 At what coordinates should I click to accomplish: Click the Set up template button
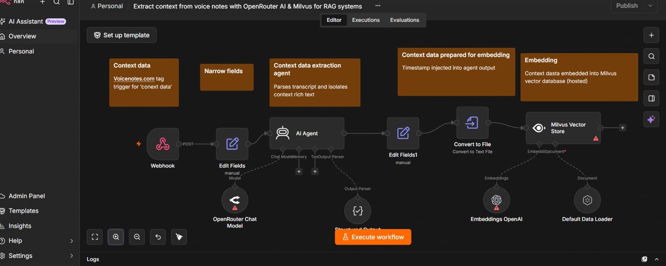click(122, 35)
